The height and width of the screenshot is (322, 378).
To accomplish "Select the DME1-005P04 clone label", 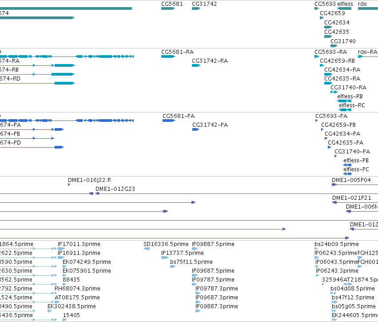I will point(351,180).
